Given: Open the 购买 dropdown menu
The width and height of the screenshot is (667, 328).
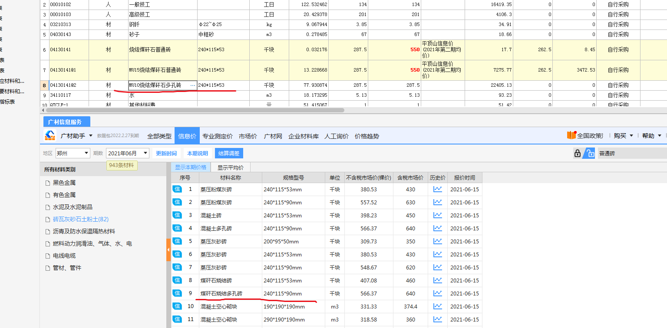Looking at the screenshot, I should [623, 136].
